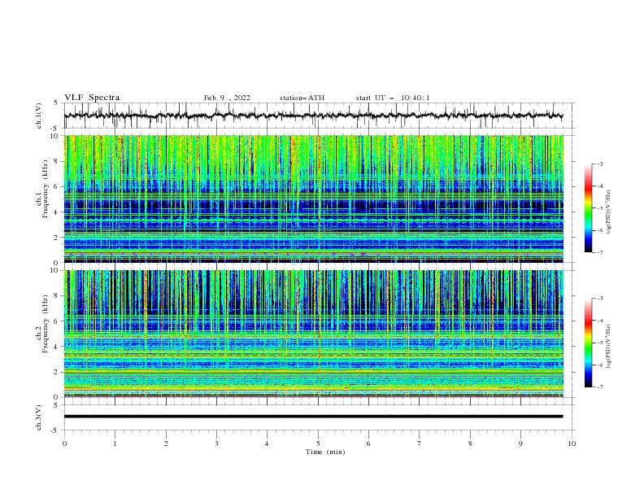Click the "2" kHz tick label of ch.2 spectrogram

click(57, 372)
